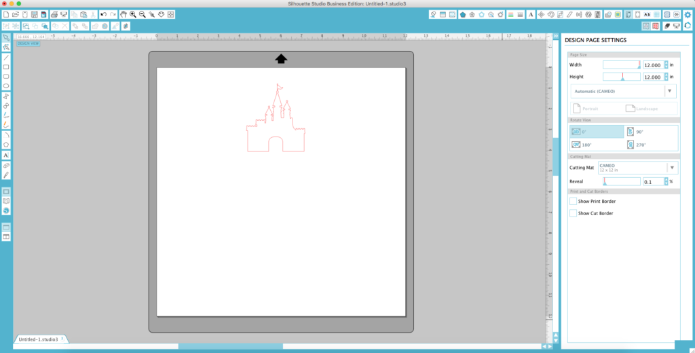695x353 pixels.
Task: Open the Design Store globe icon
Action: tap(6, 210)
